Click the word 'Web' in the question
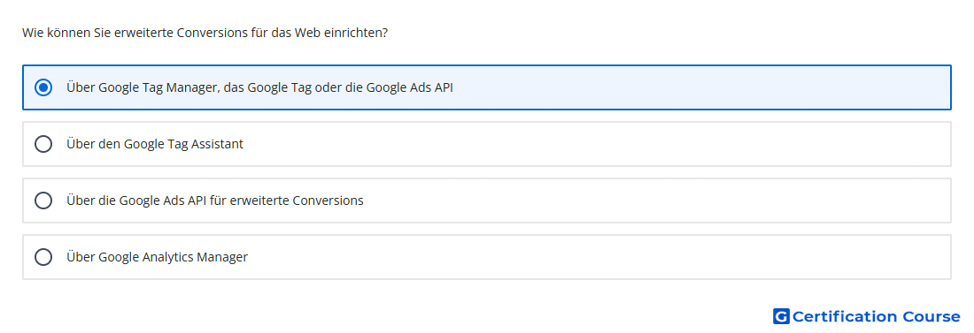The width and height of the screenshot is (974, 333). tap(307, 33)
